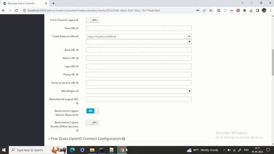
Task: Show hidden system tray icons
Action: 224,150
